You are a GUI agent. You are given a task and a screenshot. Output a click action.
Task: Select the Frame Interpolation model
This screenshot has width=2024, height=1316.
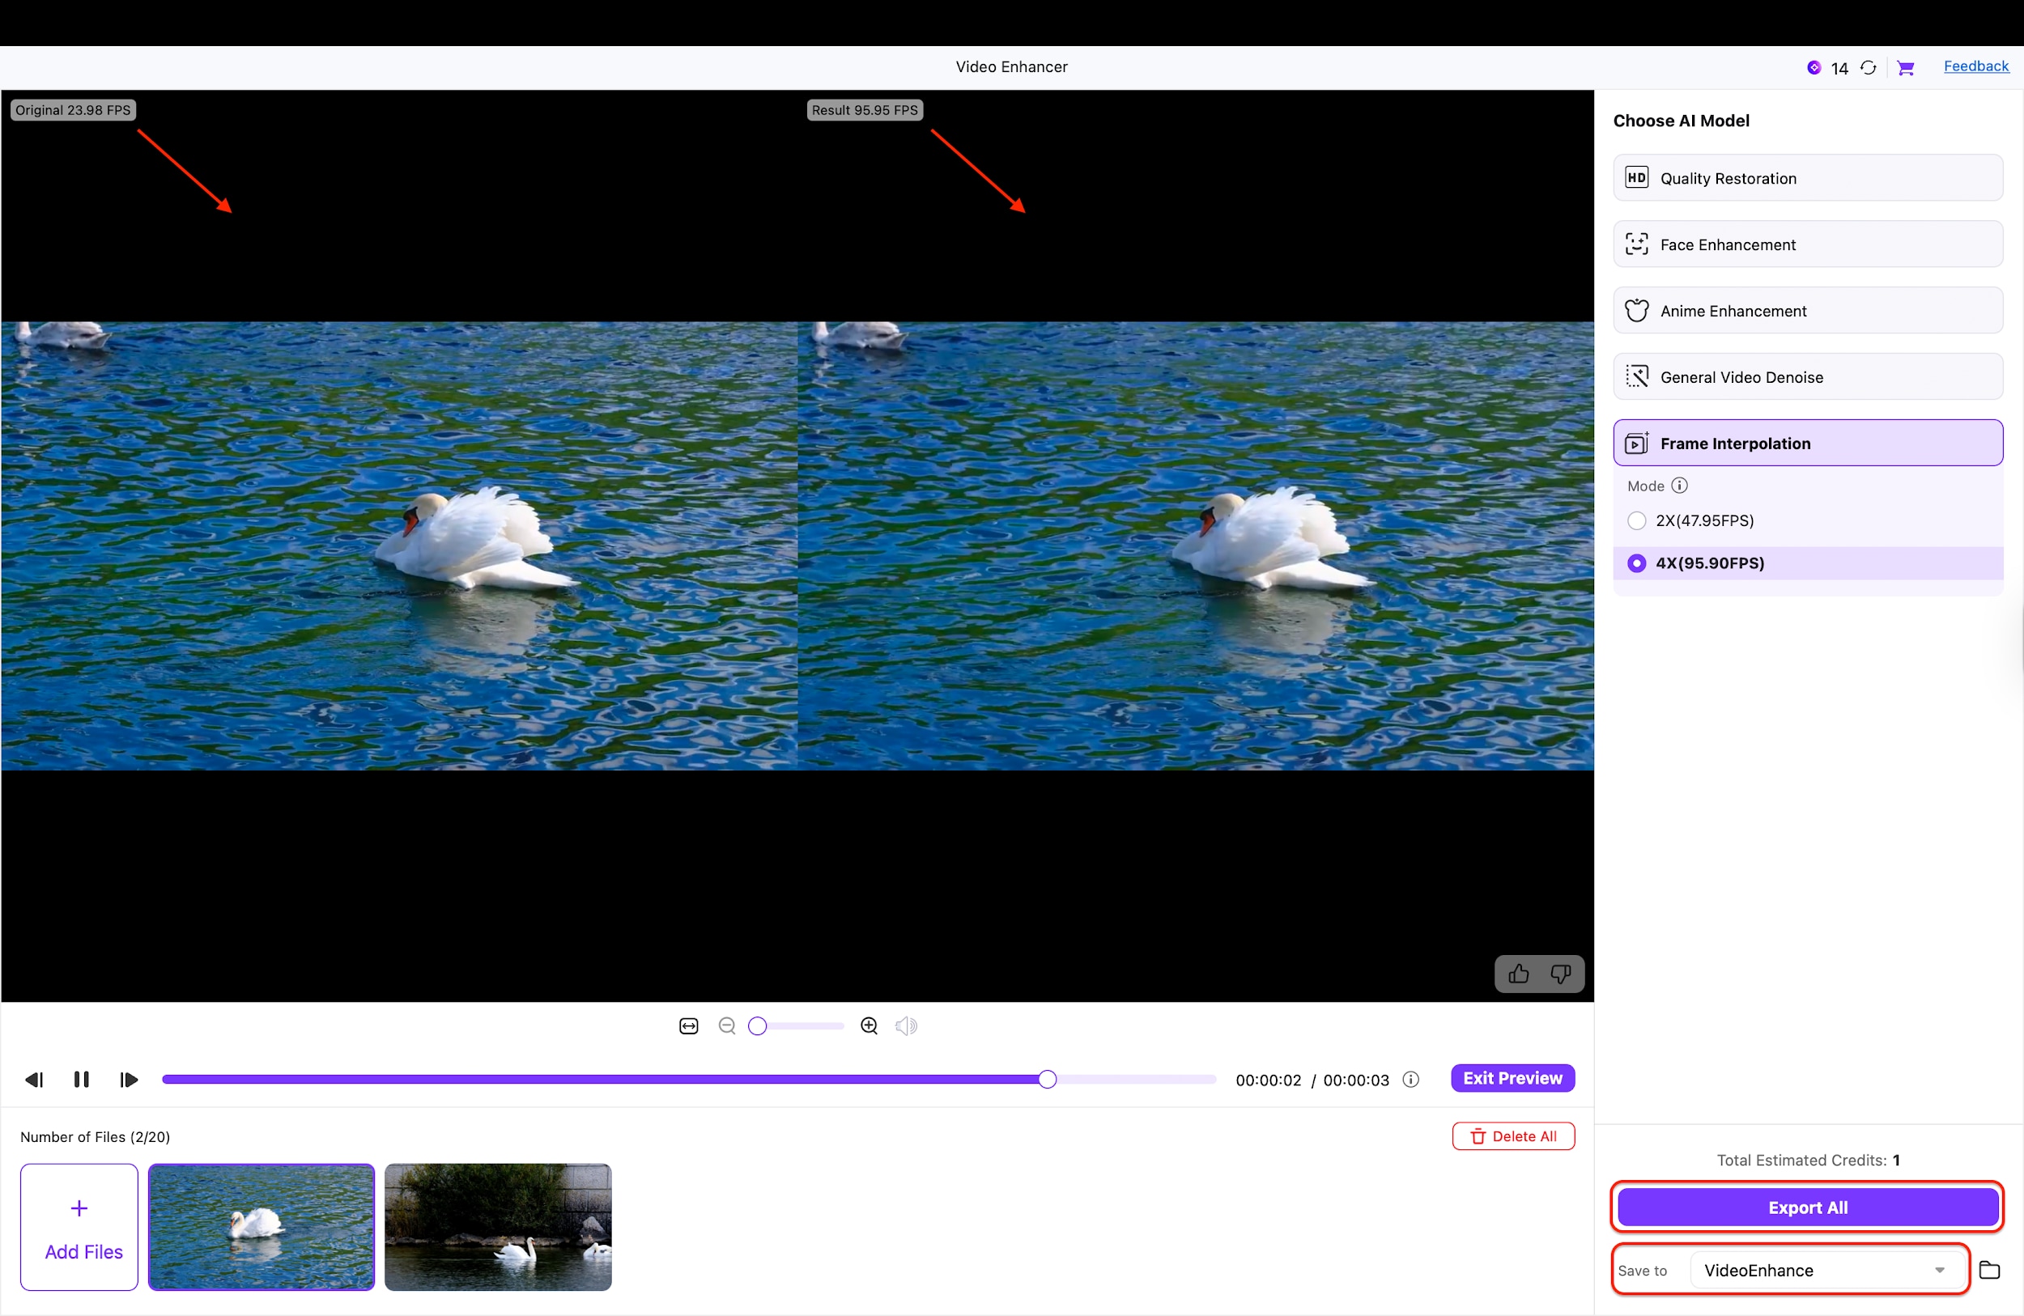(1806, 443)
